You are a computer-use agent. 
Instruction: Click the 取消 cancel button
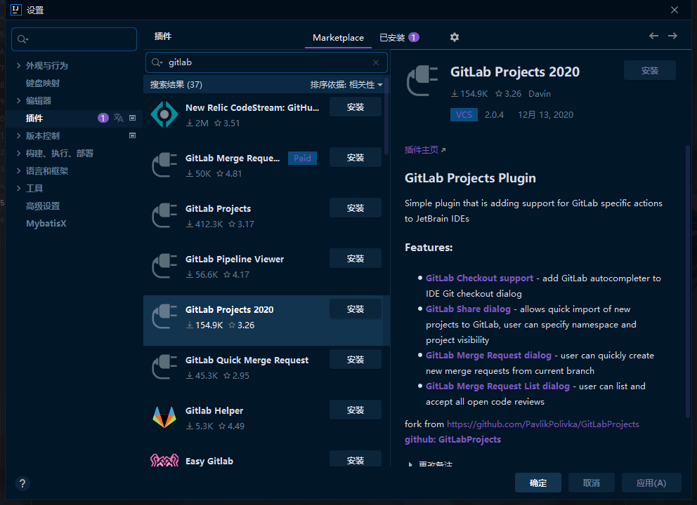tap(591, 483)
